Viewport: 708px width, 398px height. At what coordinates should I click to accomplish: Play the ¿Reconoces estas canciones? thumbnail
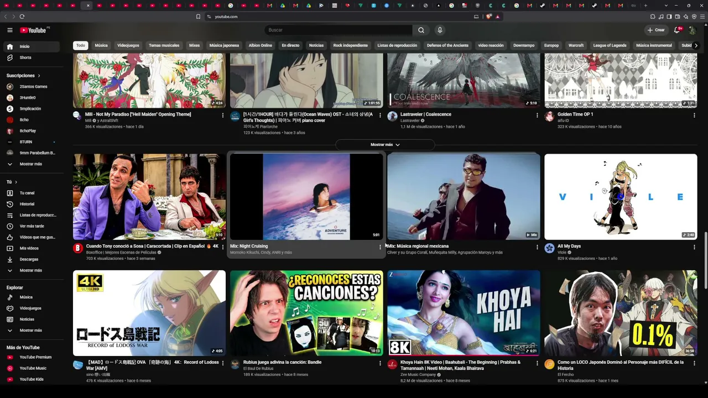tap(306, 313)
